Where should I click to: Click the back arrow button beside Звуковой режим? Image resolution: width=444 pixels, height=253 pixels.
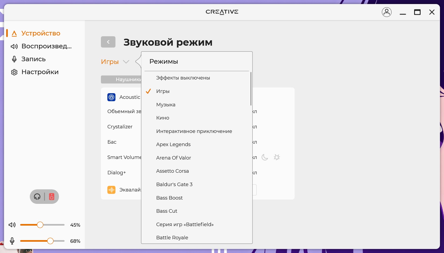click(108, 42)
